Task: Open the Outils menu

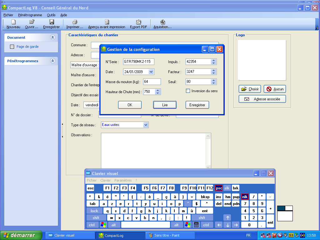Action: coord(51,15)
